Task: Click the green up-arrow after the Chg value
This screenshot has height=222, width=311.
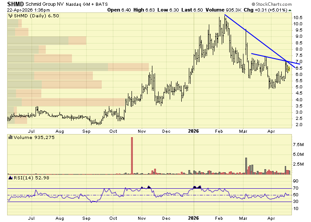Action: pos(290,10)
